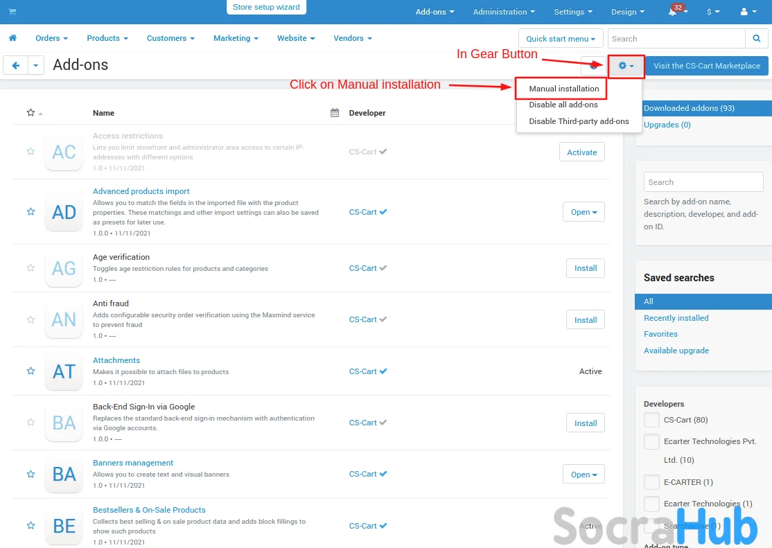Expand Open dropdown for Banners management

(x=584, y=474)
